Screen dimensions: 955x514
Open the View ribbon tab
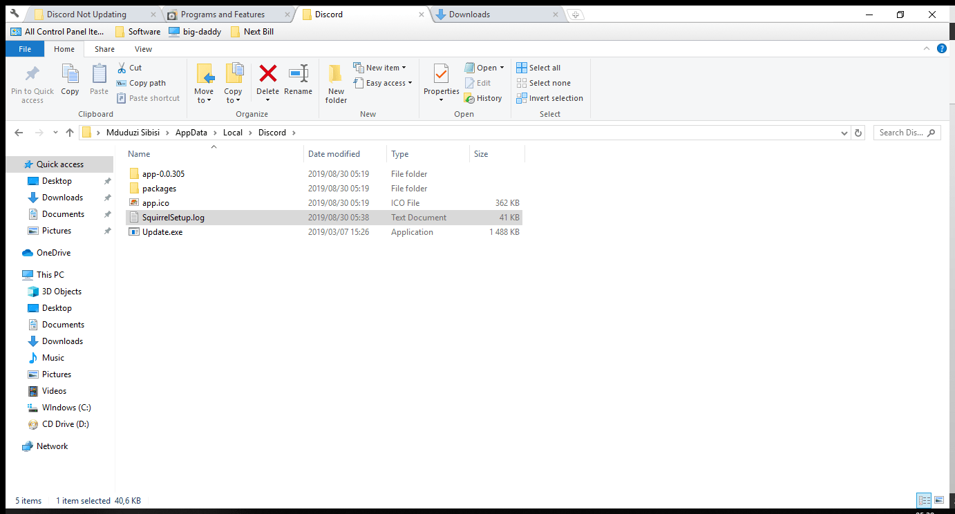point(143,49)
